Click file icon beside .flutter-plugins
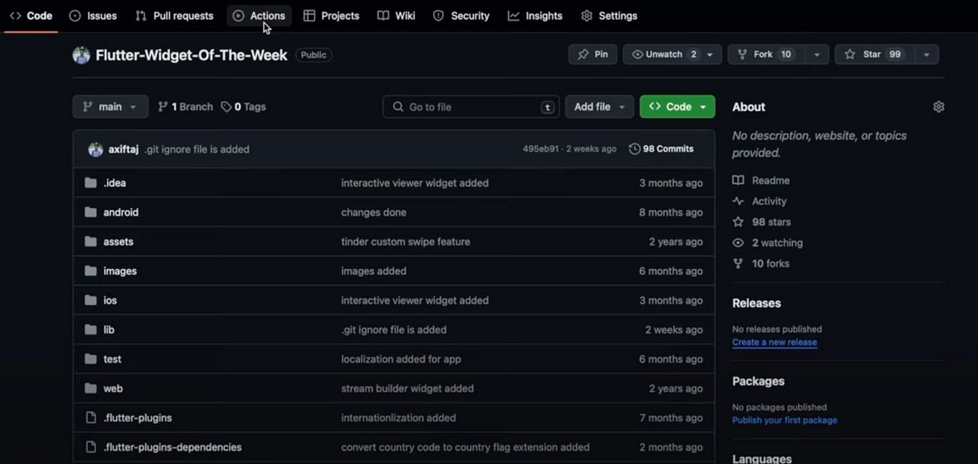The height and width of the screenshot is (464, 978). pyautogui.click(x=91, y=418)
